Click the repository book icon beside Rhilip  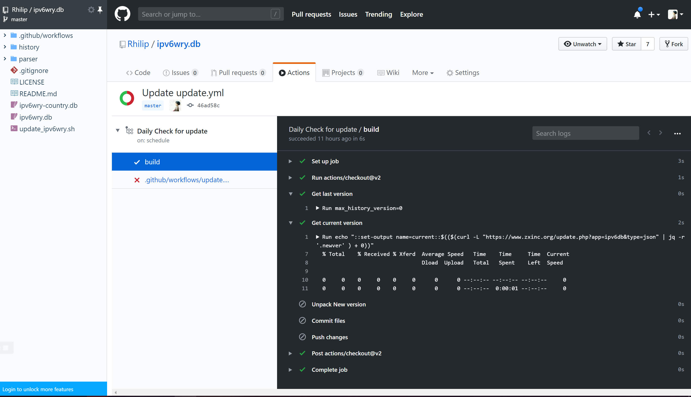(122, 44)
